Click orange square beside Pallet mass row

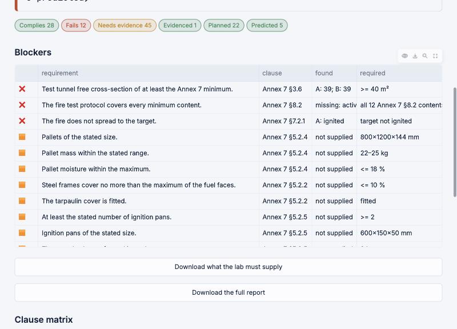[x=22, y=153]
